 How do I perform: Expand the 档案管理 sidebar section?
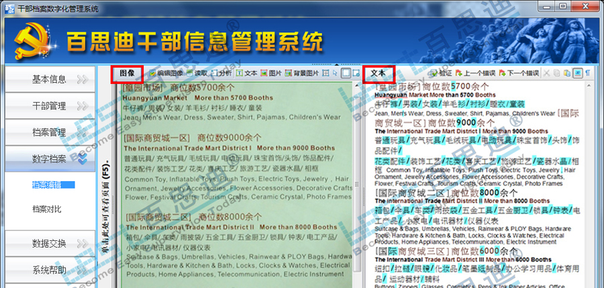tap(50, 132)
